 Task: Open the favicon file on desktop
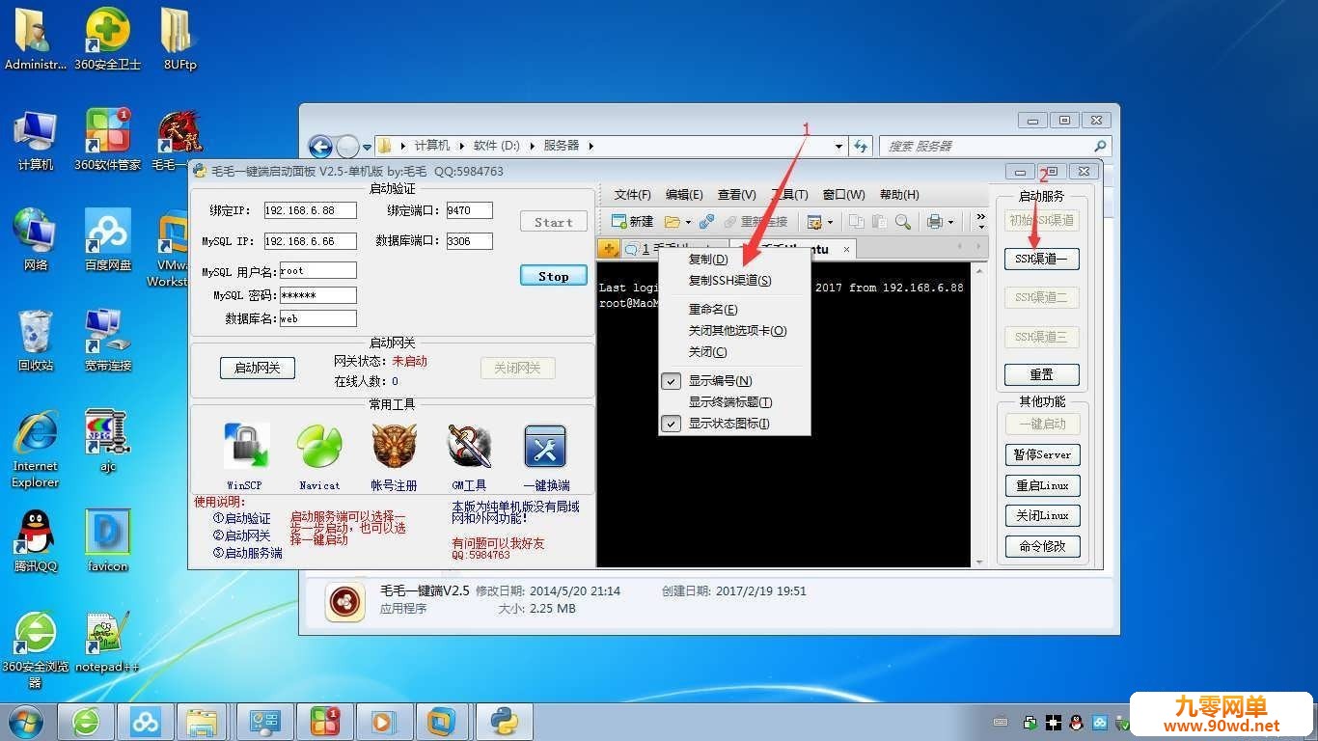108,541
